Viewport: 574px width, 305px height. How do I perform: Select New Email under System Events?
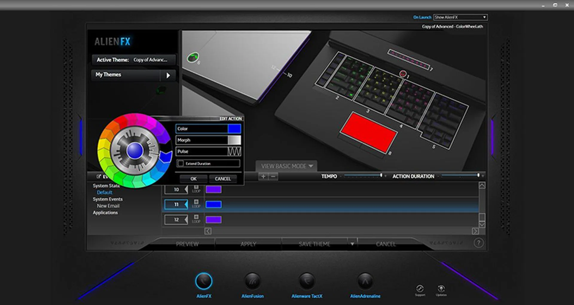pos(108,206)
